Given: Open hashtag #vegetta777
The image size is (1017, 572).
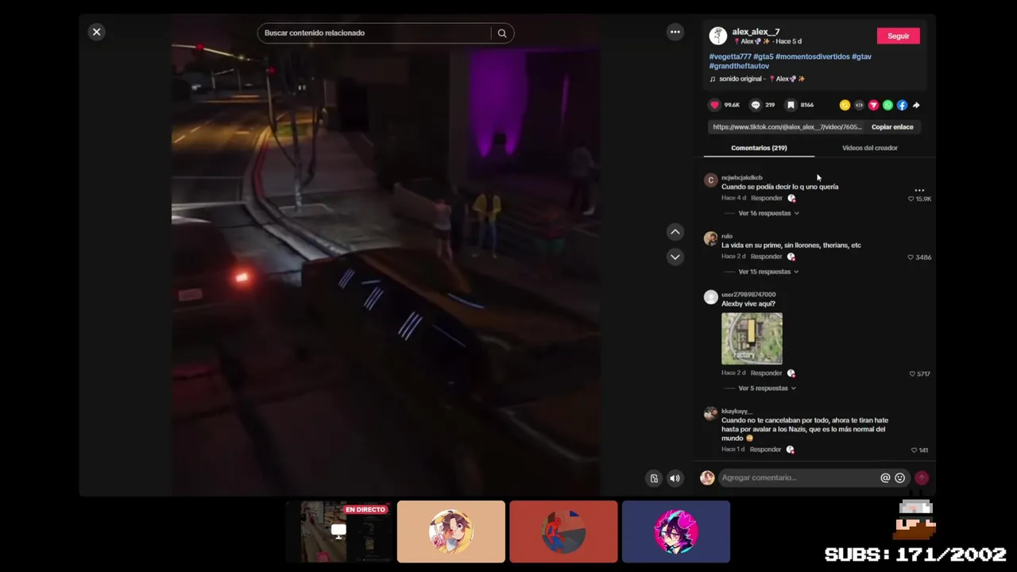Looking at the screenshot, I should (x=729, y=56).
